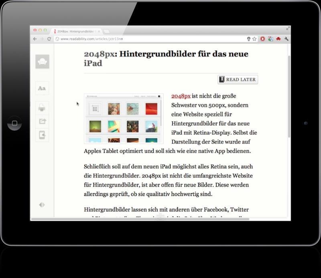Tap the iPad home button
This screenshot has height=278, width=321.
click(14, 123)
